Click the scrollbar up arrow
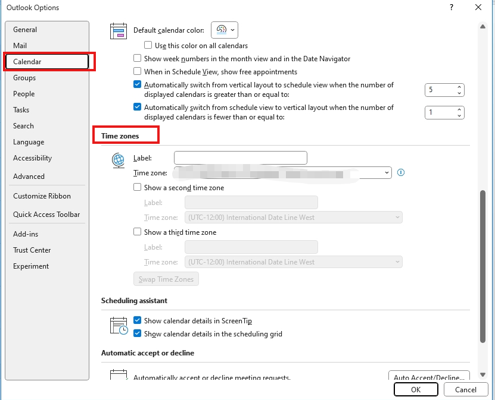The height and width of the screenshot is (400, 495). [x=482, y=27]
